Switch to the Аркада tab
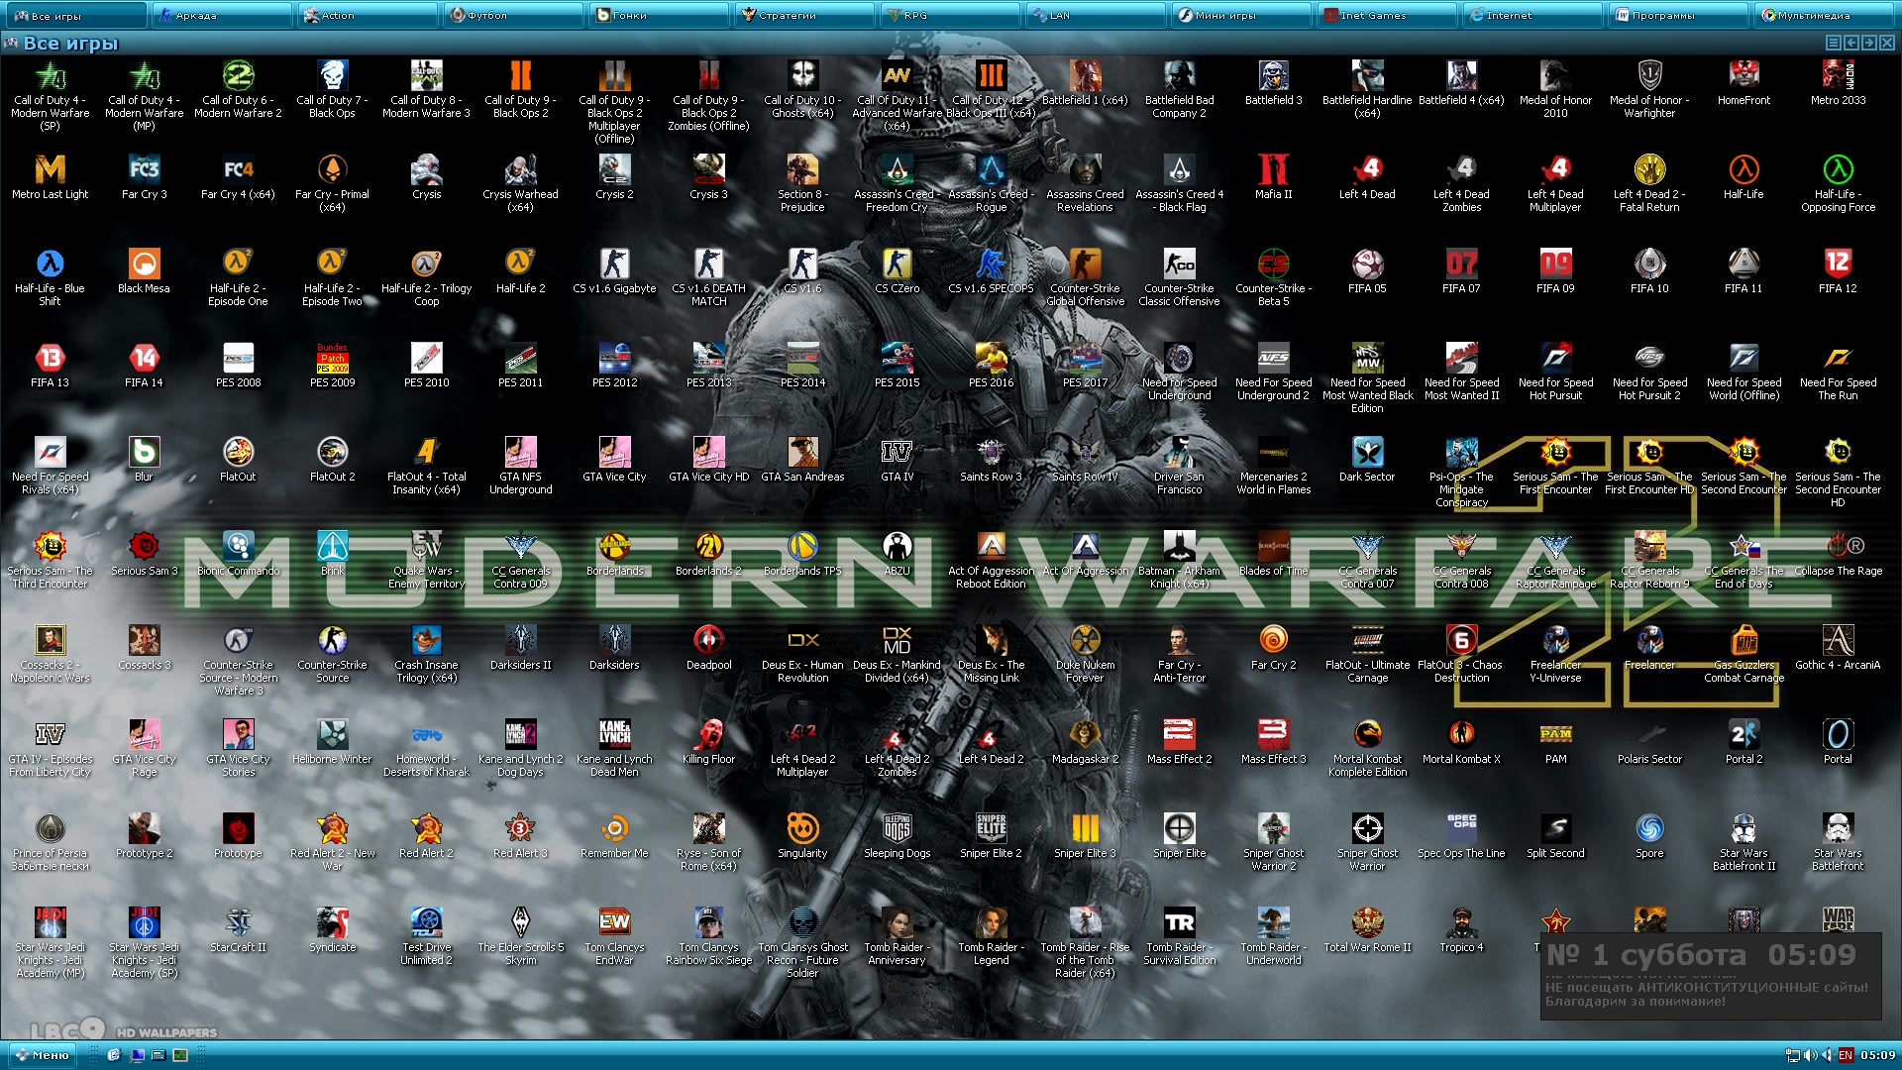Viewport: 1902px width, 1070px height. (x=222, y=15)
